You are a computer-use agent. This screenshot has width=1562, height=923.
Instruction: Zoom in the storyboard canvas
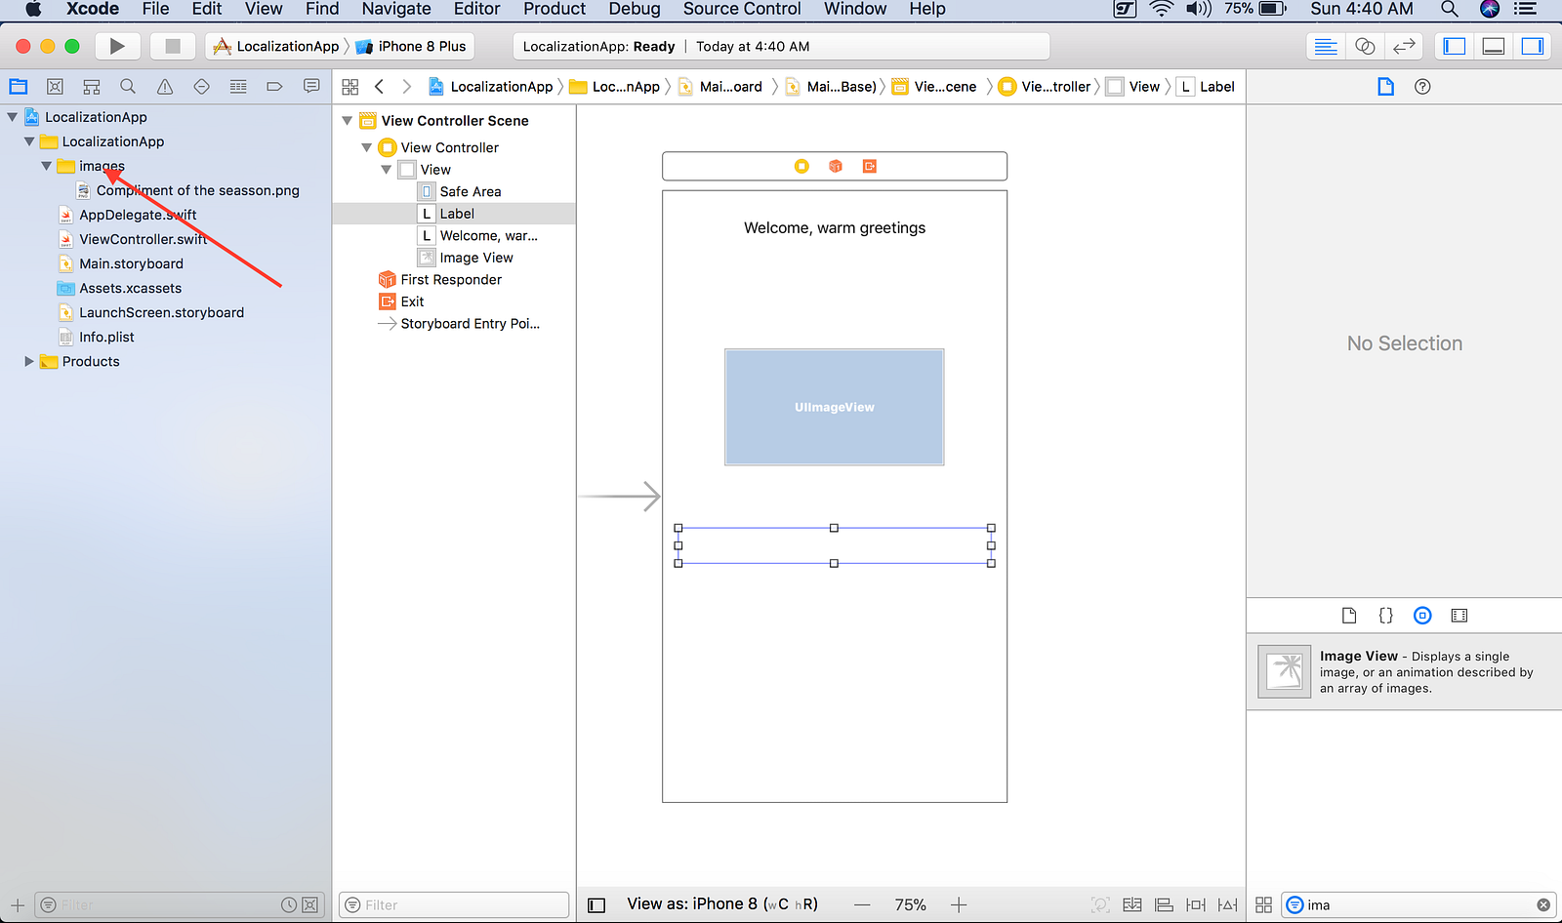[959, 905]
